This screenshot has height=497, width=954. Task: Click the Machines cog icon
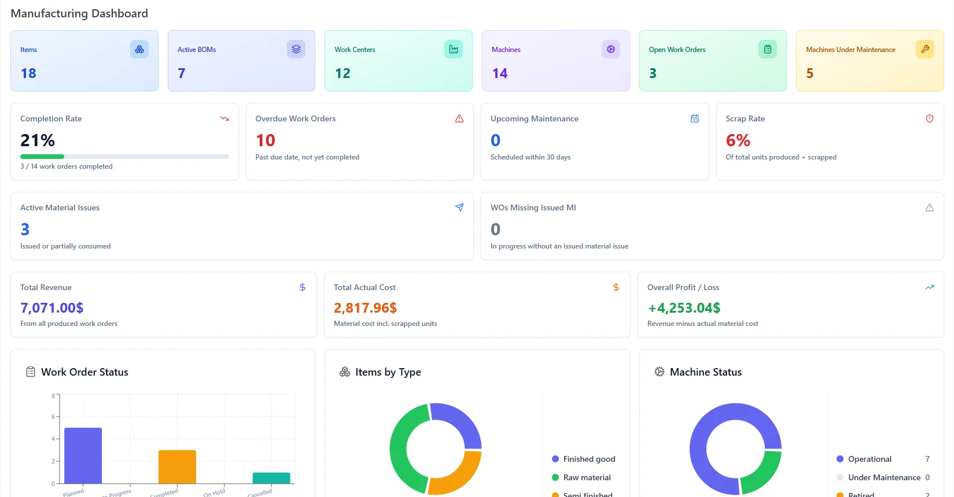click(x=611, y=49)
